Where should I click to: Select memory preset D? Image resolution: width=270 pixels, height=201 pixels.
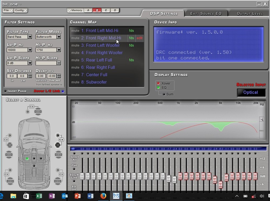tap(115, 10)
